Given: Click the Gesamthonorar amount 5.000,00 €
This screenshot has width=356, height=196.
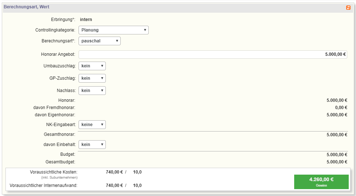Looking at the screenshot, I should [x=337, y=135].
